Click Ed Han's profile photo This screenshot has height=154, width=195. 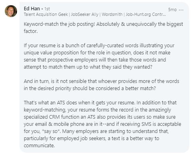(x=11, y=11)
